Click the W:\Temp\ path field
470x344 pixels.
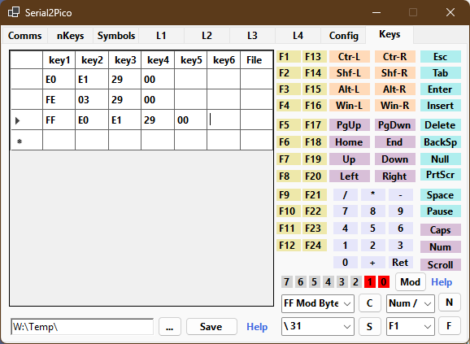tap(82, 327)
